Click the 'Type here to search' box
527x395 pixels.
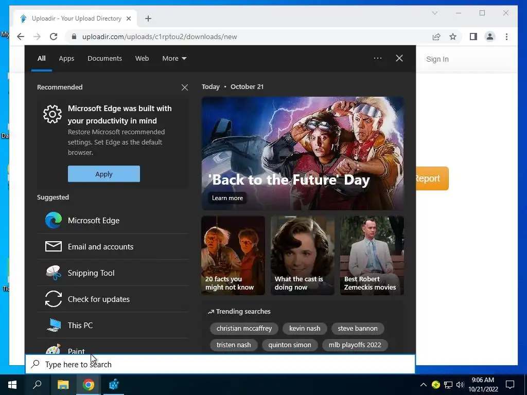click(220, 364)
